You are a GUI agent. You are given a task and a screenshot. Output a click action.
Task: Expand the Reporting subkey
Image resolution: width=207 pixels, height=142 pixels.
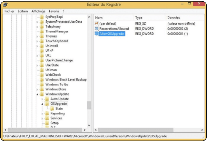[42, 114]
